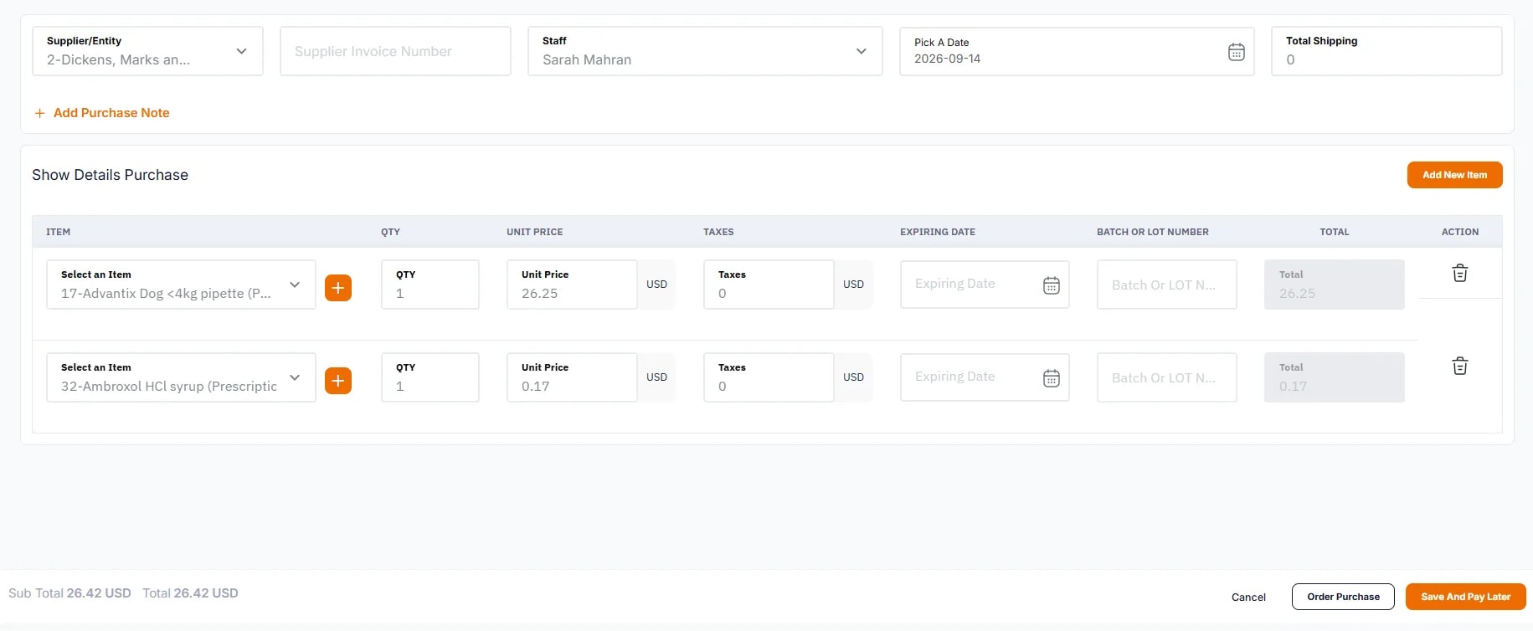Open the Staff dropdown showing Sarah Mahran

[x=705, y=51]
